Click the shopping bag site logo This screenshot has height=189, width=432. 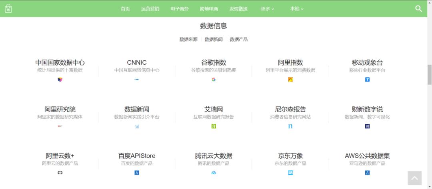pyautogui.click(x=8, y=8)
